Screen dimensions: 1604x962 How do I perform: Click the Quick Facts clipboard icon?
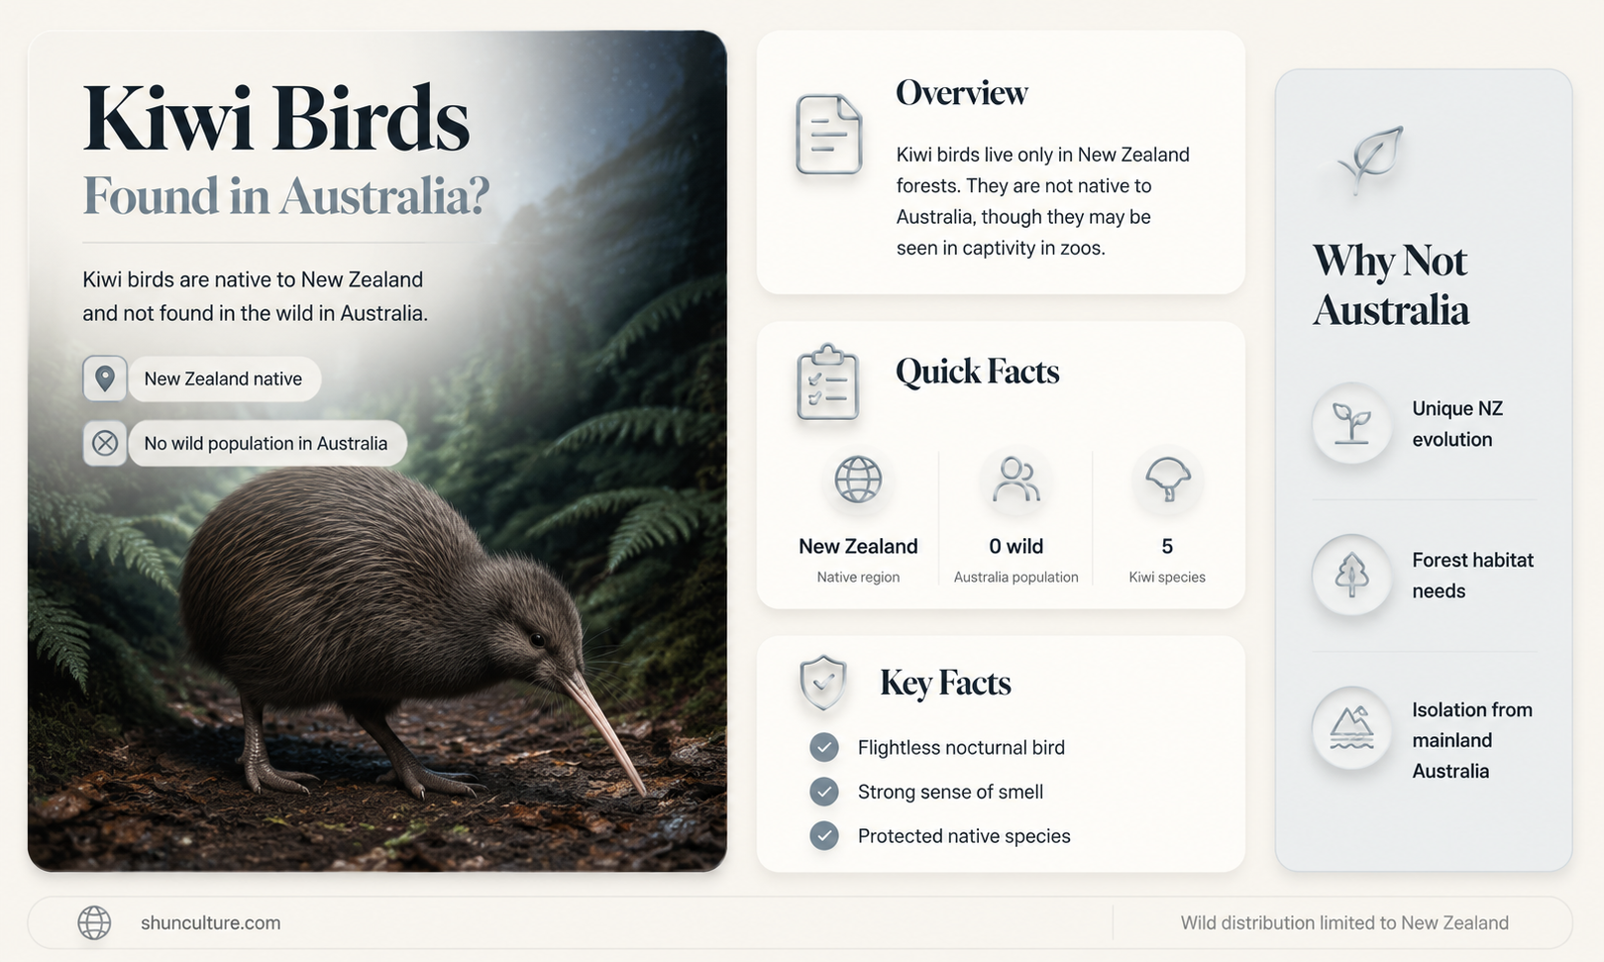pyautogui.click(x=827, y=382)
